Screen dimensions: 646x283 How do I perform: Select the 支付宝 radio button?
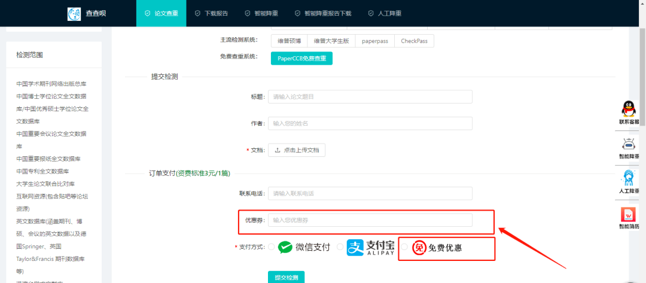coord(340,247)
